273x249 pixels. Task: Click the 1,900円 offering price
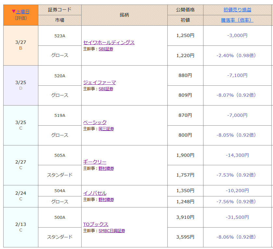pos(185,155)
